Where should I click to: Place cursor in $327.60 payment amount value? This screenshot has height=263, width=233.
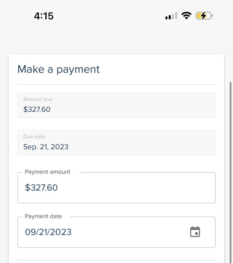41,187
